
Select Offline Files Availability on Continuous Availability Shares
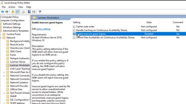[105, 38]
